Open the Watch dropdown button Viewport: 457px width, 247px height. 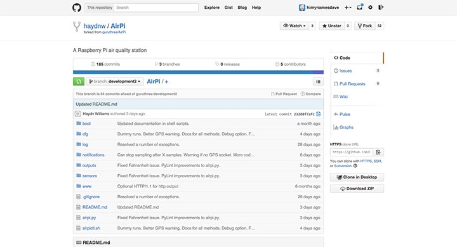click(x=294, y=26)
